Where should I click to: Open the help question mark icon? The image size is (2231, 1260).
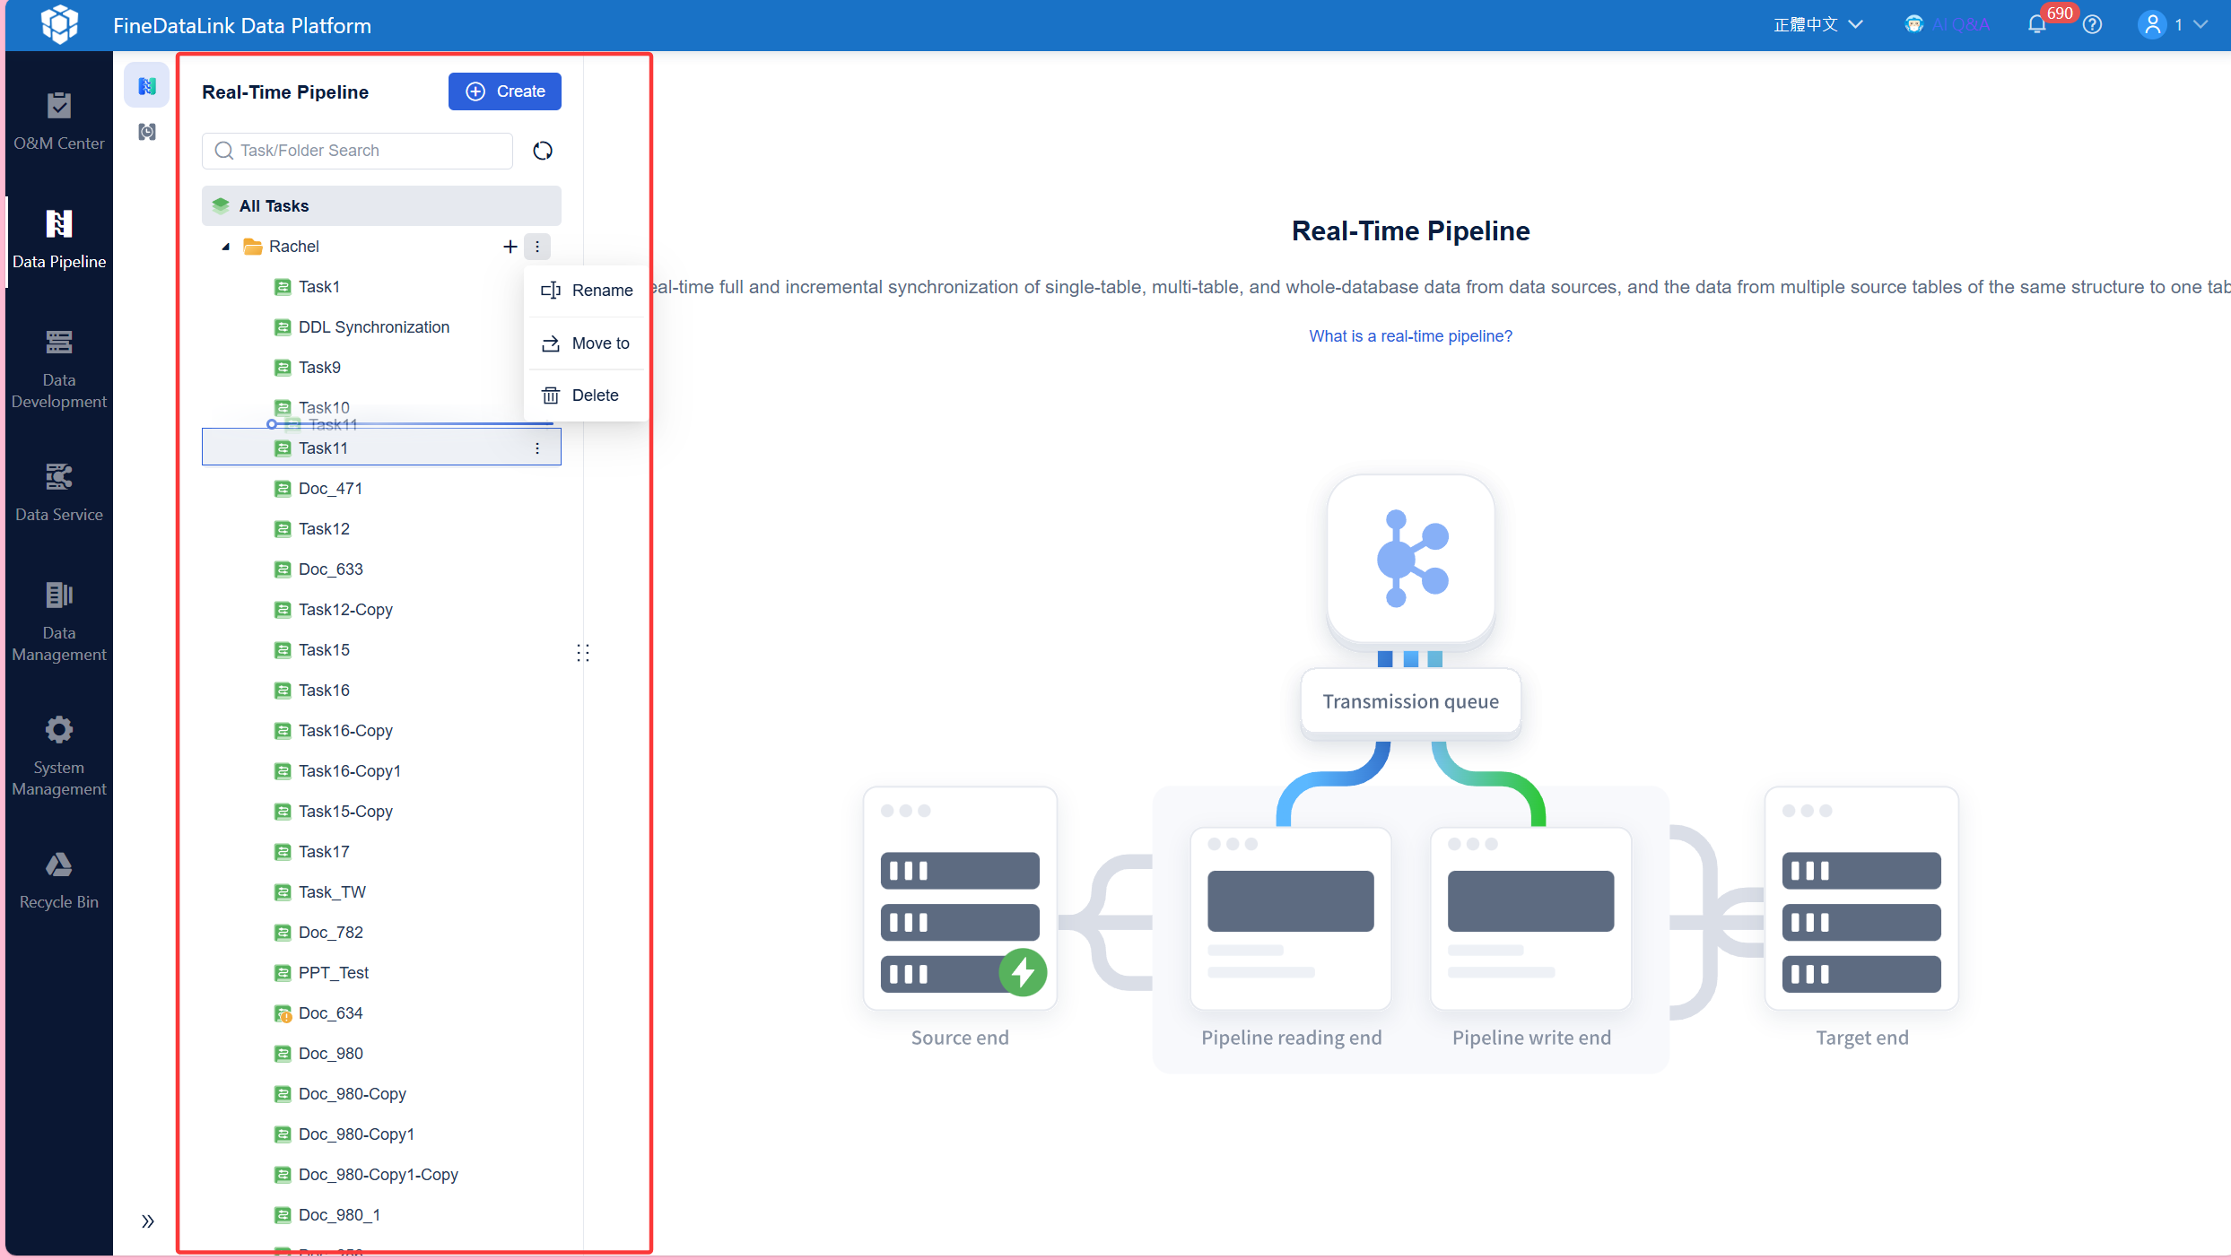click(2093, 25)
